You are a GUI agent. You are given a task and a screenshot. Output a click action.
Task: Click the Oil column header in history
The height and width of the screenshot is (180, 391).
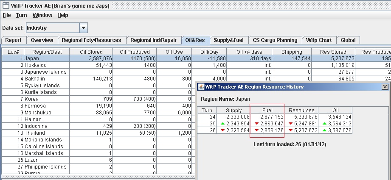[x=335, y=110]
